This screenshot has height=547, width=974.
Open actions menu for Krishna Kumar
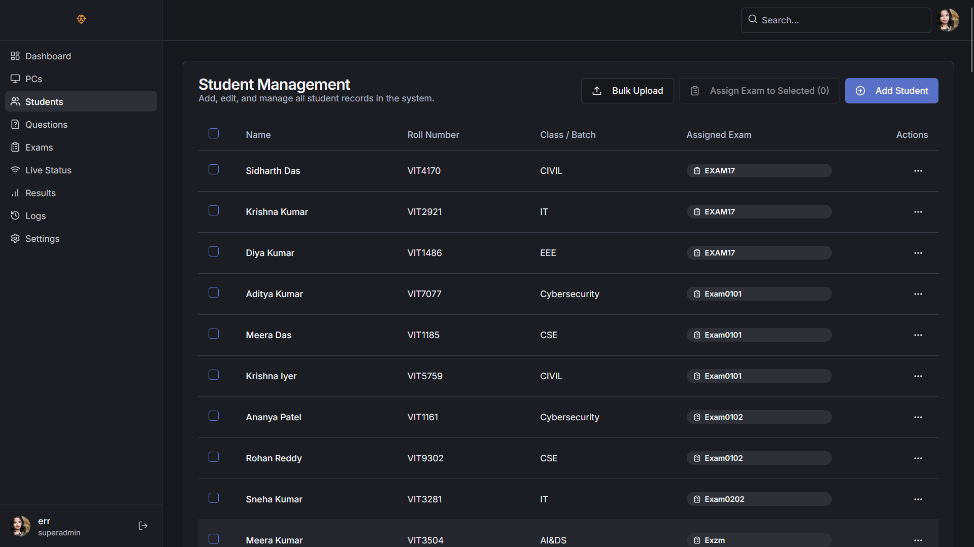[918, 212]
